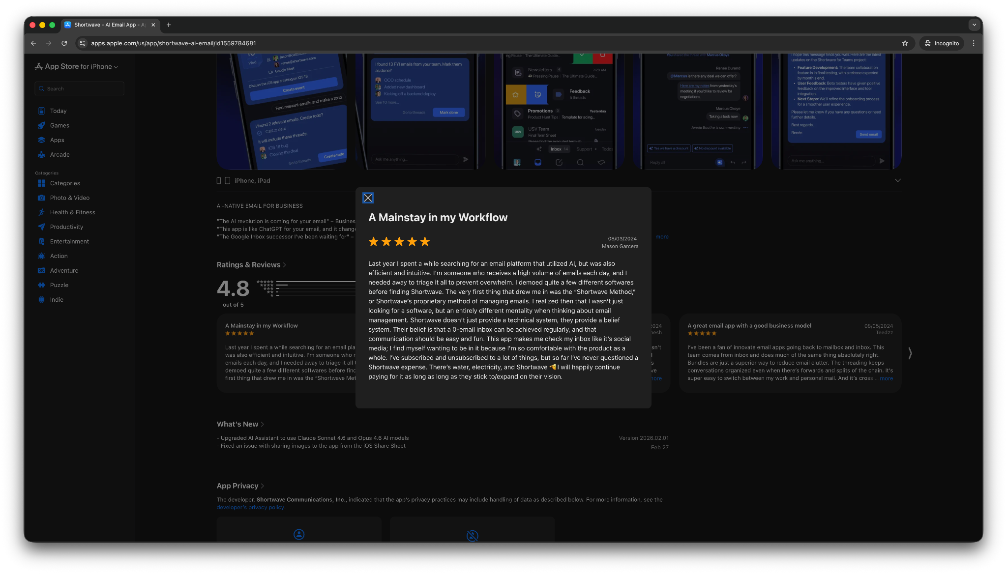Open Today in the sidebar

click(x=58, y=111)
